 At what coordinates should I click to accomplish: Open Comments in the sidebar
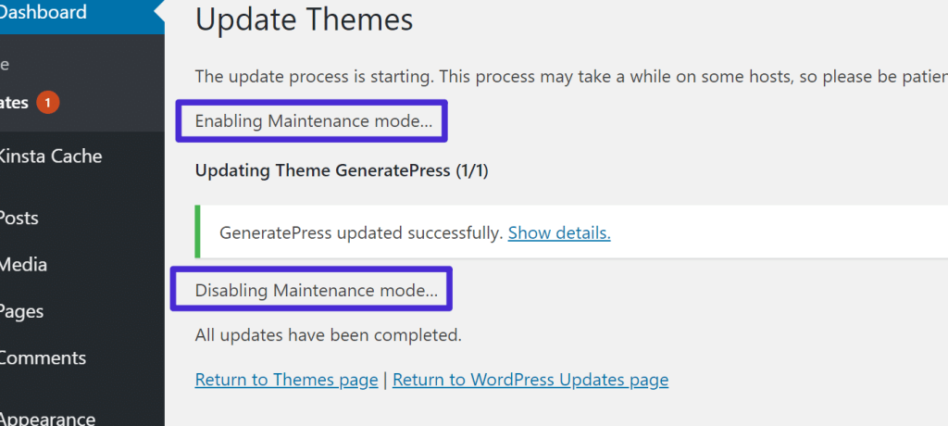pos(43,357)
